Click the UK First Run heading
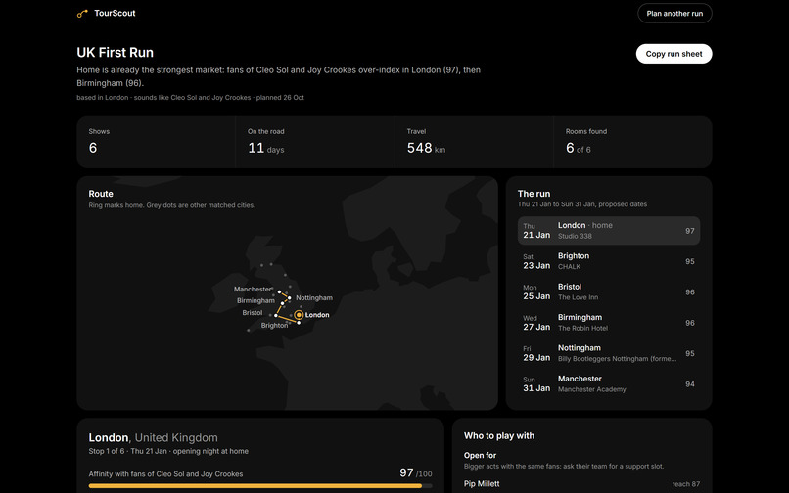 (x=115, y=52)
